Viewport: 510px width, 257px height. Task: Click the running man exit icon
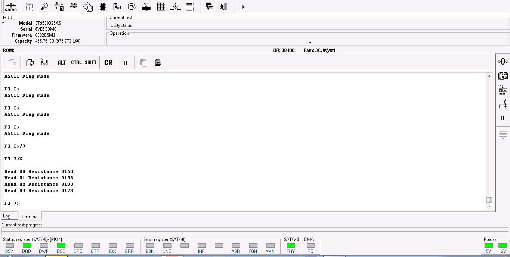(224, 7)
